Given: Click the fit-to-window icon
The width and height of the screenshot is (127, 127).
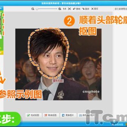Looking at the screenshot, I should point(69,9).
